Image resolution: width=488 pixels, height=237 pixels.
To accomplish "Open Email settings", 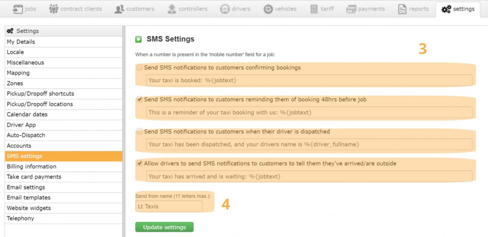I will pos(64,188).
